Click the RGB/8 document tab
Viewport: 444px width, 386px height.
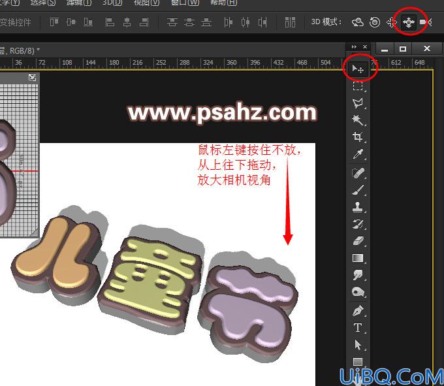(x=20, y=51)
